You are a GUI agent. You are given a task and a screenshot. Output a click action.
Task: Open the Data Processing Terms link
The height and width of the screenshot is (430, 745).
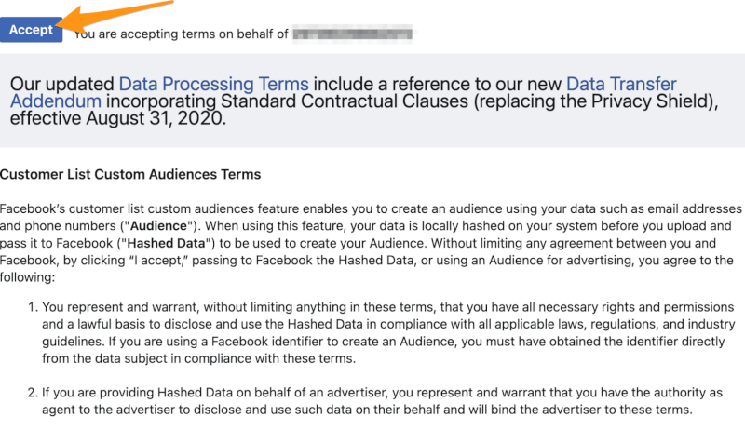coord(213,84)
